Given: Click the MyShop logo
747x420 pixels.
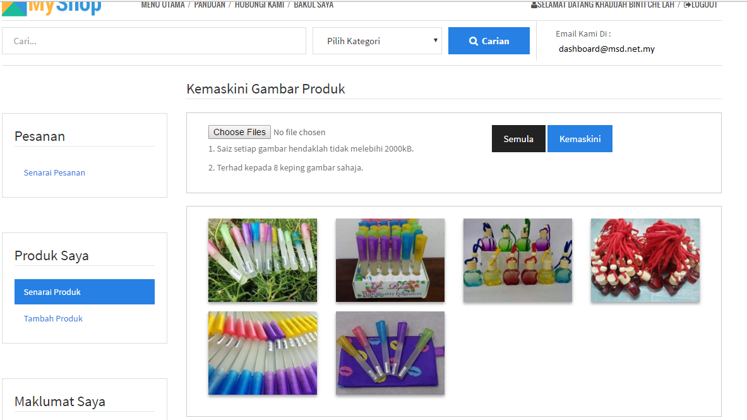Looking at the screenshot, I should click(52, 6).
